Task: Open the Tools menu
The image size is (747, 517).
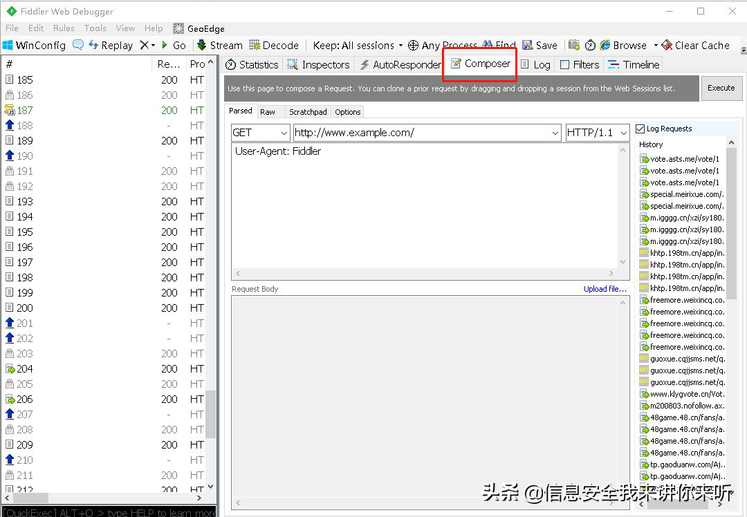Action: click(x=95, y=28)
